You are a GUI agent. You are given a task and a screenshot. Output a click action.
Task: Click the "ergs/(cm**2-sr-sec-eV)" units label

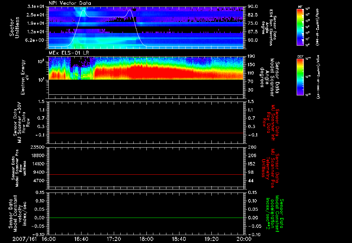tap(318, 77)
